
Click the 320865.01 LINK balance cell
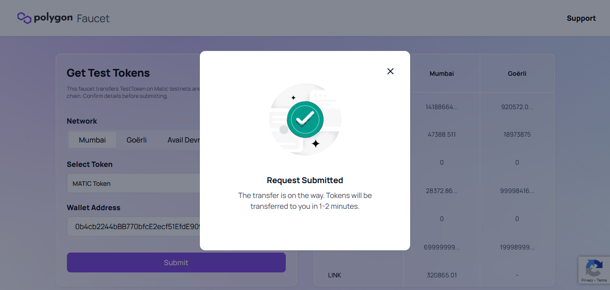coord(441,275)
